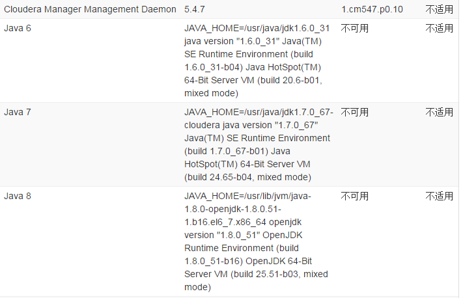Select the Java 7 row label

(x=18, y=112)
